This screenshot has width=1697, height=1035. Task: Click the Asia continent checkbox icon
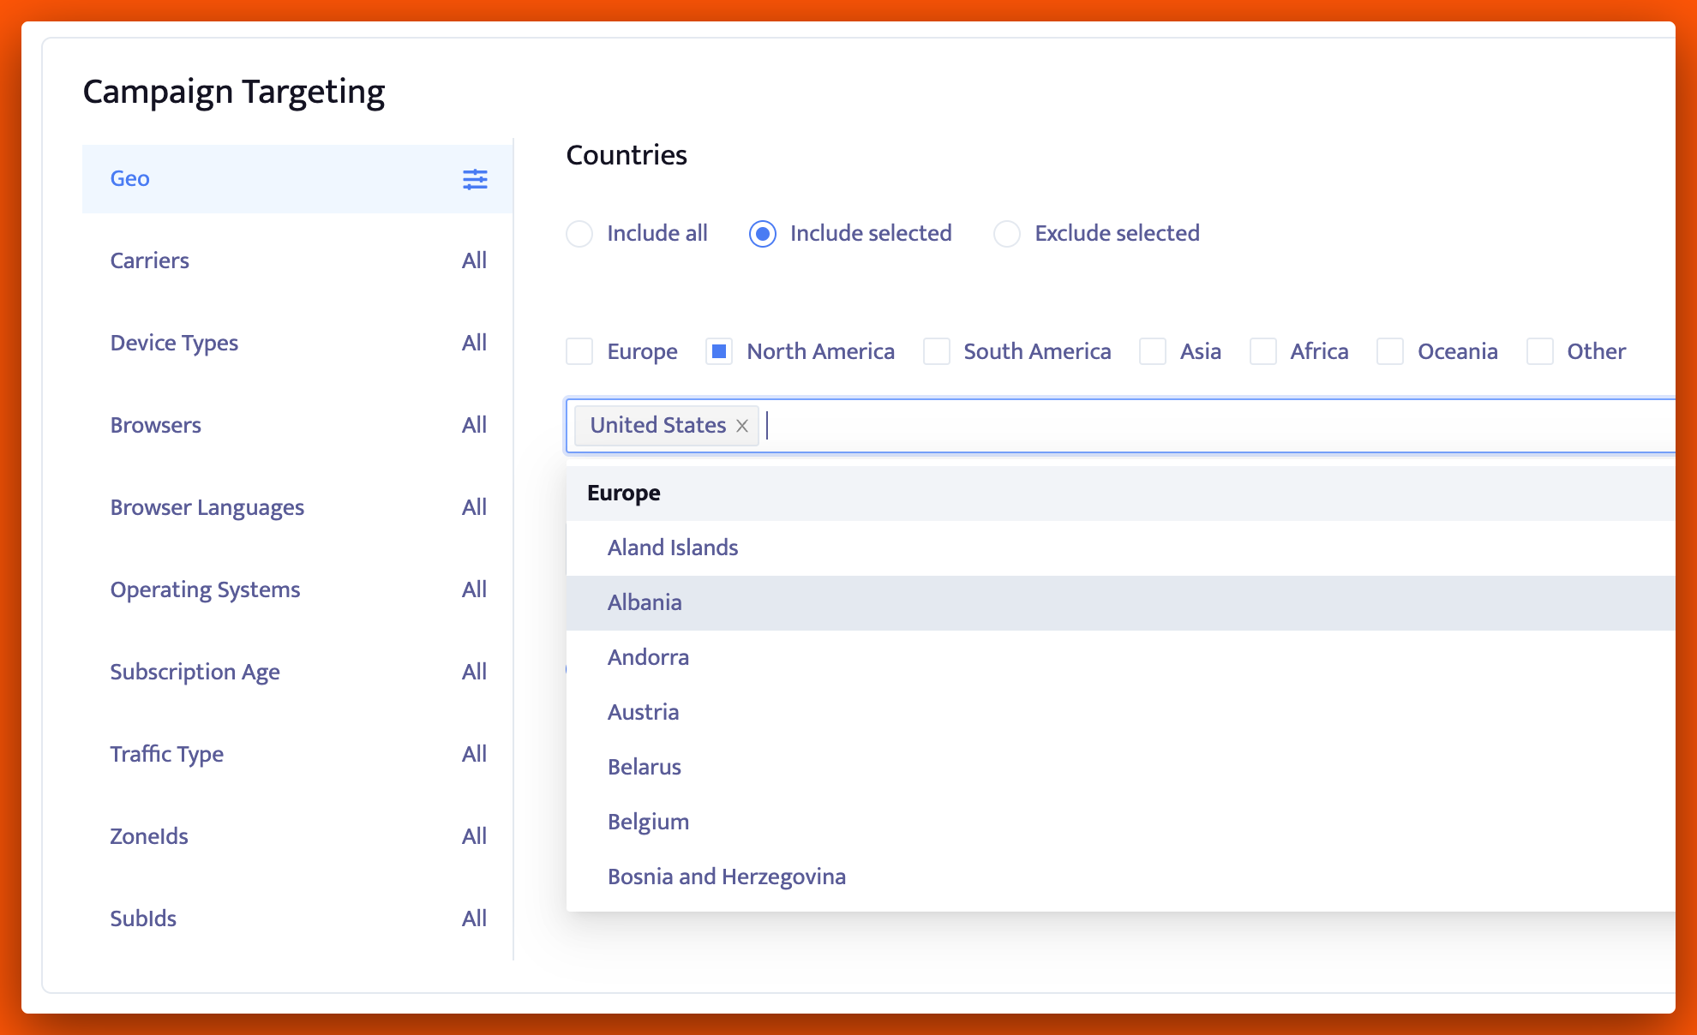pos(1152,351)
